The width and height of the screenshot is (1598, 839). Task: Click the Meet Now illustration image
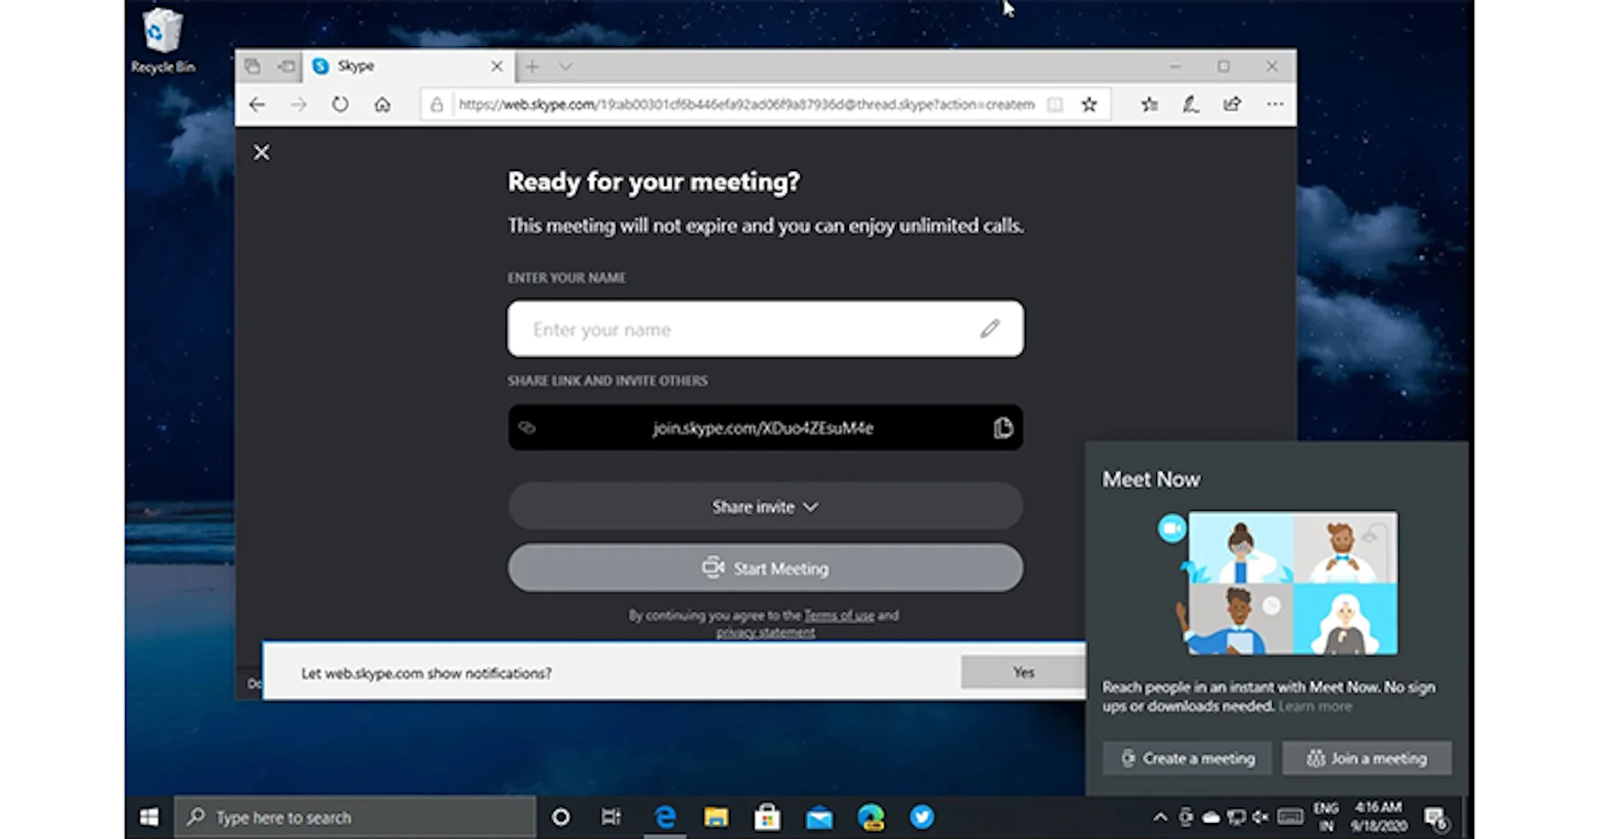click(x=1277, y=583)
